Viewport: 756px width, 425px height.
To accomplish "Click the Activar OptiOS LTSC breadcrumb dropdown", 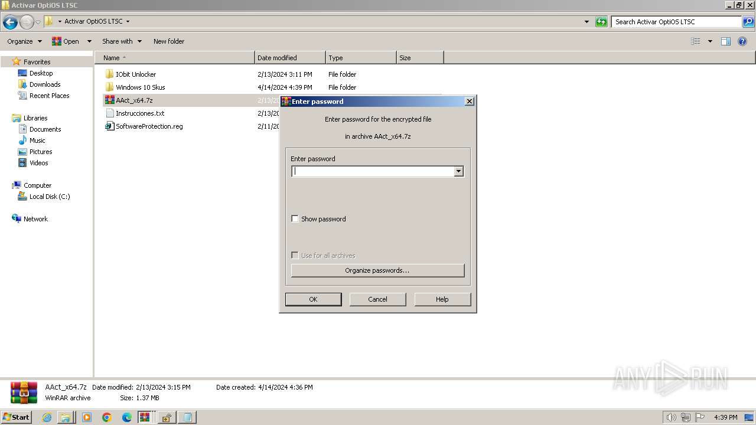I will [x=128, y=22].
